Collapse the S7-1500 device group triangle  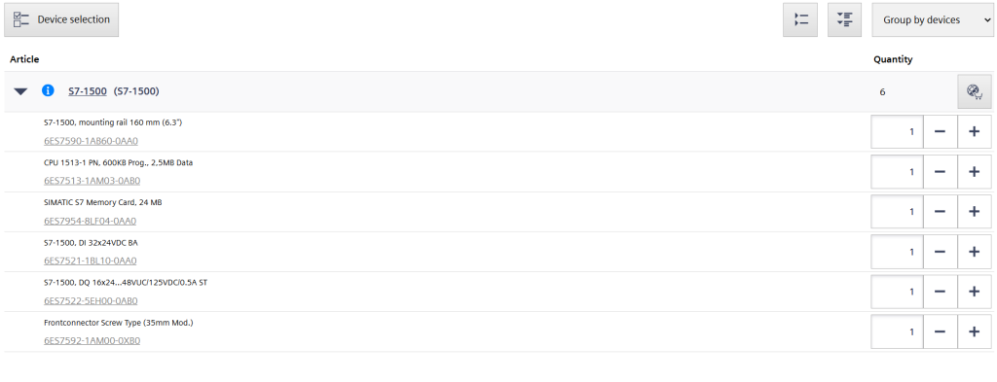click(x=21, y=91)
